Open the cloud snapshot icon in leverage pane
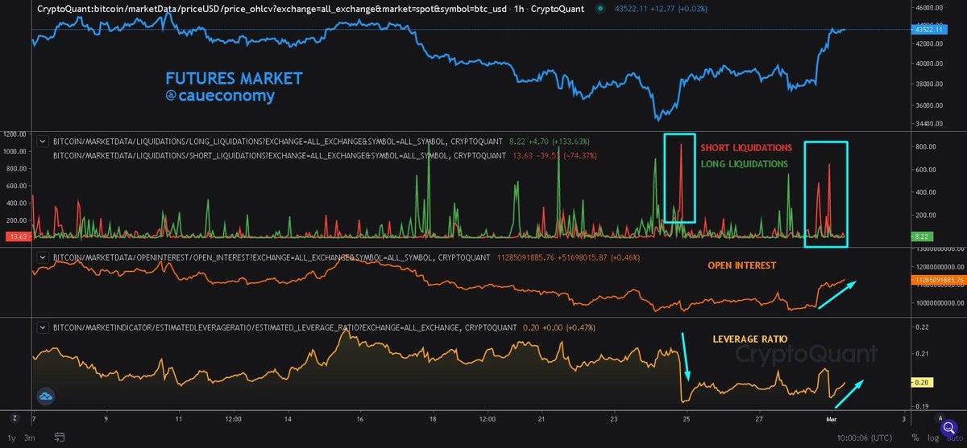Screen dimensions: 967x448 (x=45, y=395)
